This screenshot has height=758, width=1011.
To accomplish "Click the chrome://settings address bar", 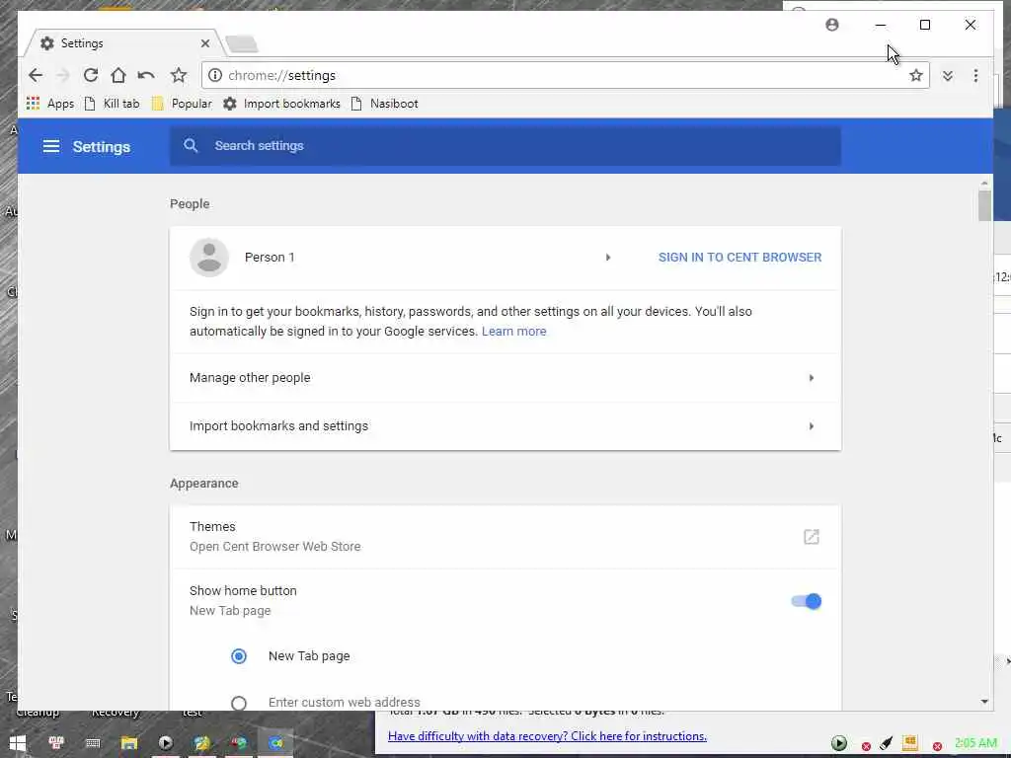I will [x=565, y=75].
